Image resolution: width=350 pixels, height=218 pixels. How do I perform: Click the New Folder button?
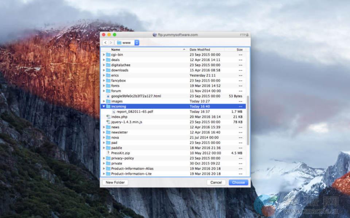[115, 182]
